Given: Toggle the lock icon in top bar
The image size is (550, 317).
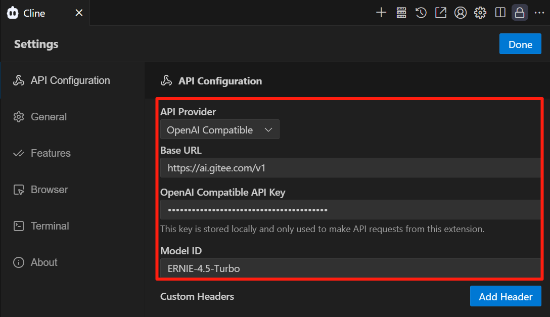Looking at the screenshot, I should pos(520,13).
